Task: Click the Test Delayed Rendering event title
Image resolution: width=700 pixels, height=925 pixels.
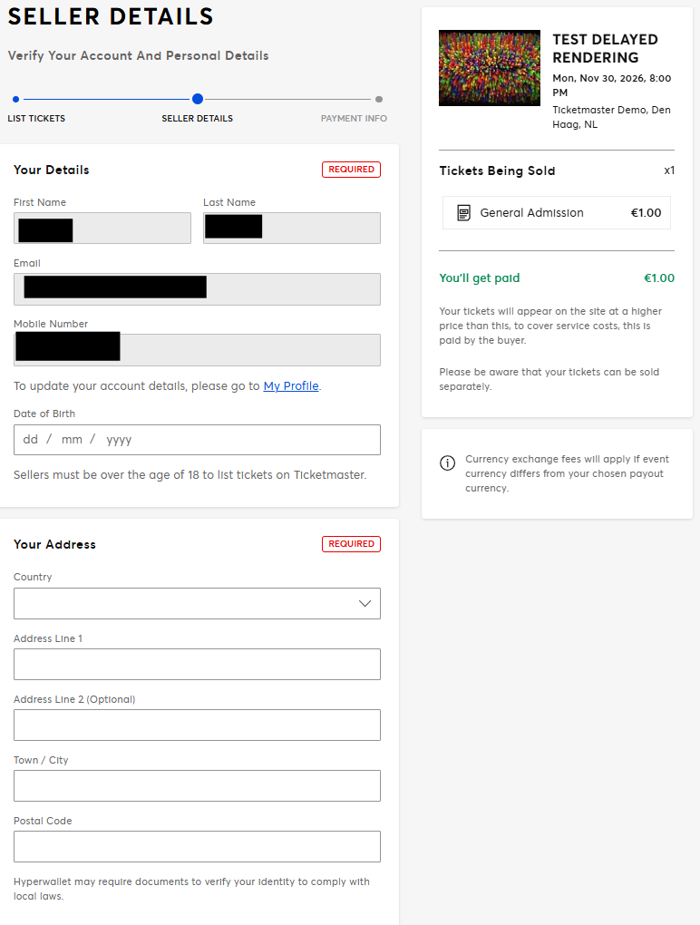Action: 605,48
